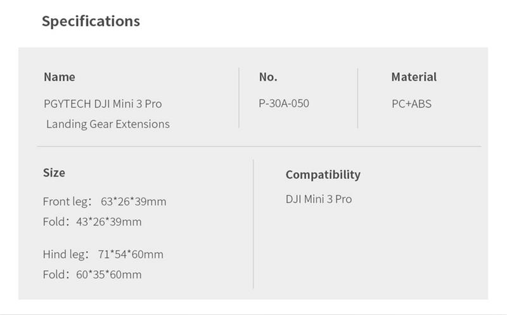
Task: Click the Compatibility section label
Action: pos(323,175)
